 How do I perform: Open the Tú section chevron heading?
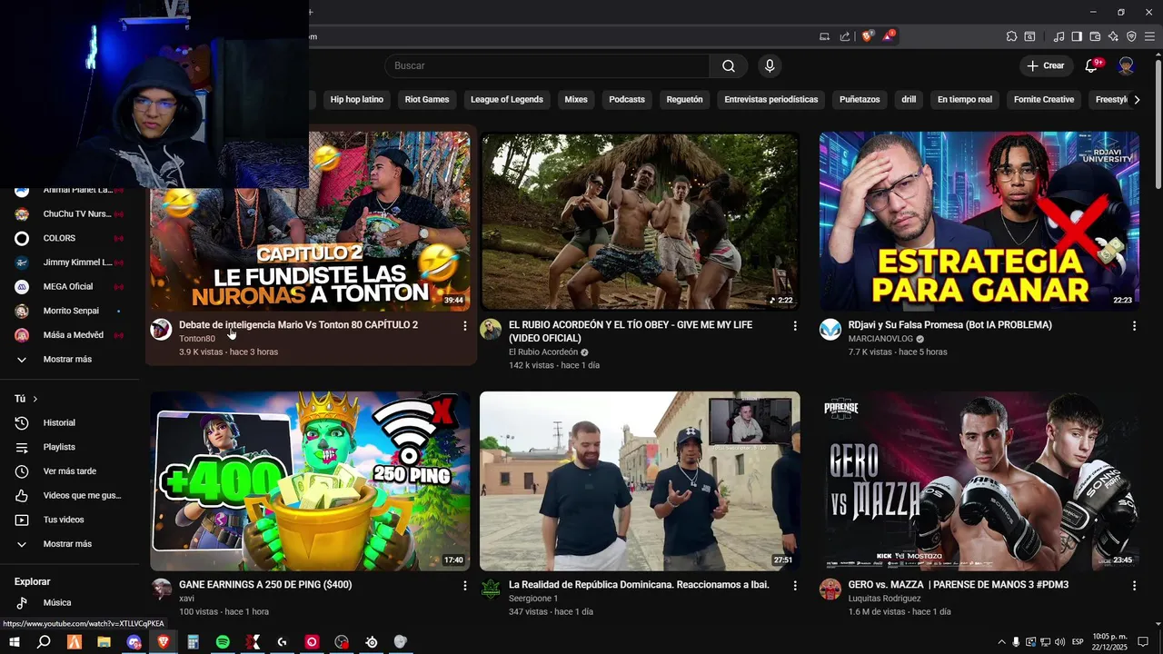[26, 399]
